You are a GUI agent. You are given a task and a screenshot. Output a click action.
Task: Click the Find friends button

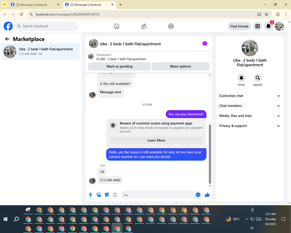[x=239, y=26]
